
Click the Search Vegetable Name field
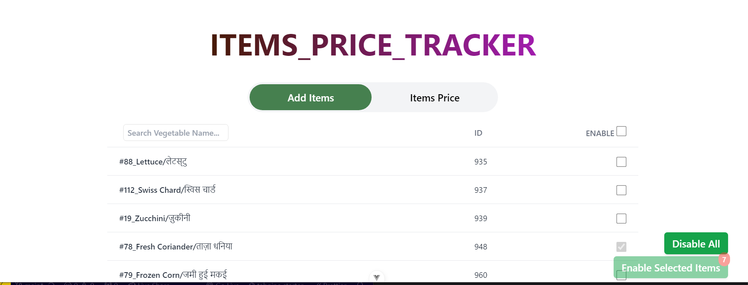175,133
